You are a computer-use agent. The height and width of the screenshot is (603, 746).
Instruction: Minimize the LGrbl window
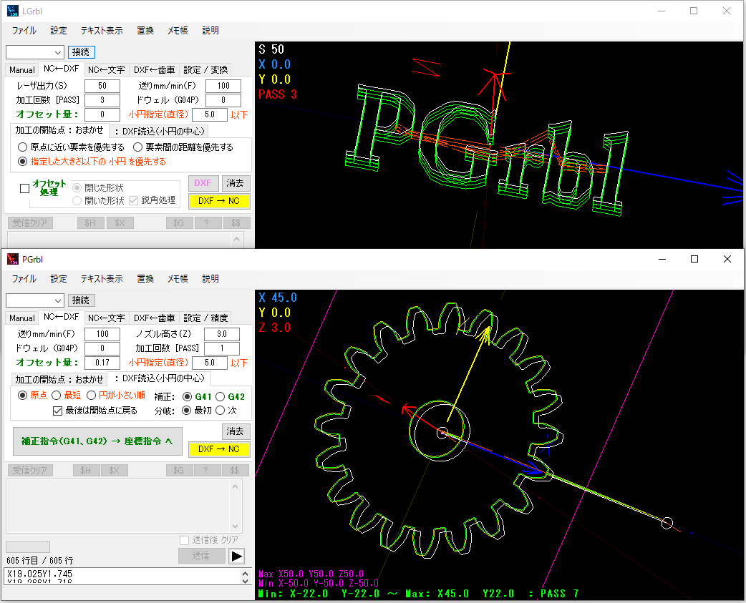click(x=662, y=11)
